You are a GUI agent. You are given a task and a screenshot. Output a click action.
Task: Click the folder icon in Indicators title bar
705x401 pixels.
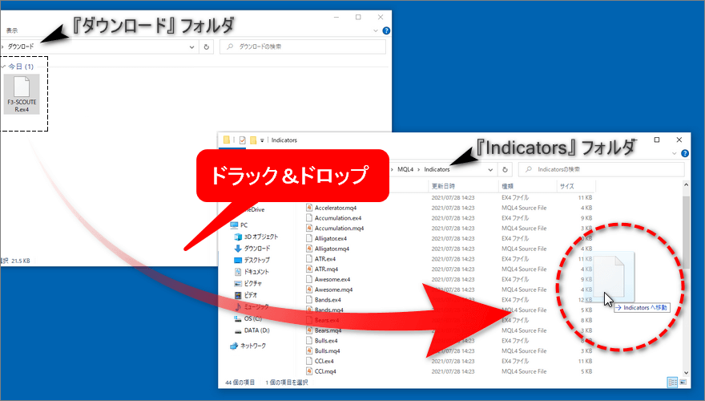[227, 140]
